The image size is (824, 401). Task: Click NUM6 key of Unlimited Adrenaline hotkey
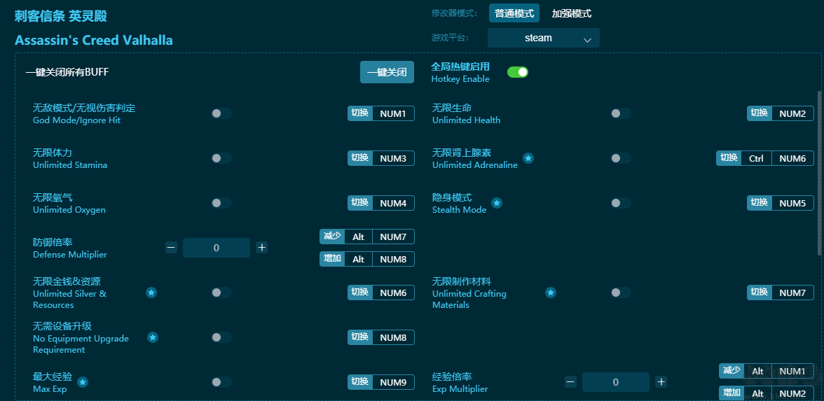pos(792,158)
